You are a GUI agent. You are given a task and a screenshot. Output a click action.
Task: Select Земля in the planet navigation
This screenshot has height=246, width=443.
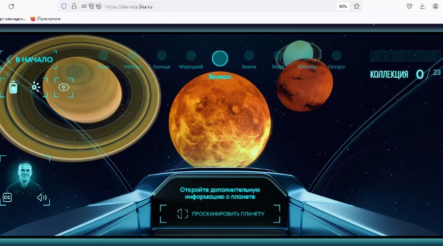[x=249, y=61]
